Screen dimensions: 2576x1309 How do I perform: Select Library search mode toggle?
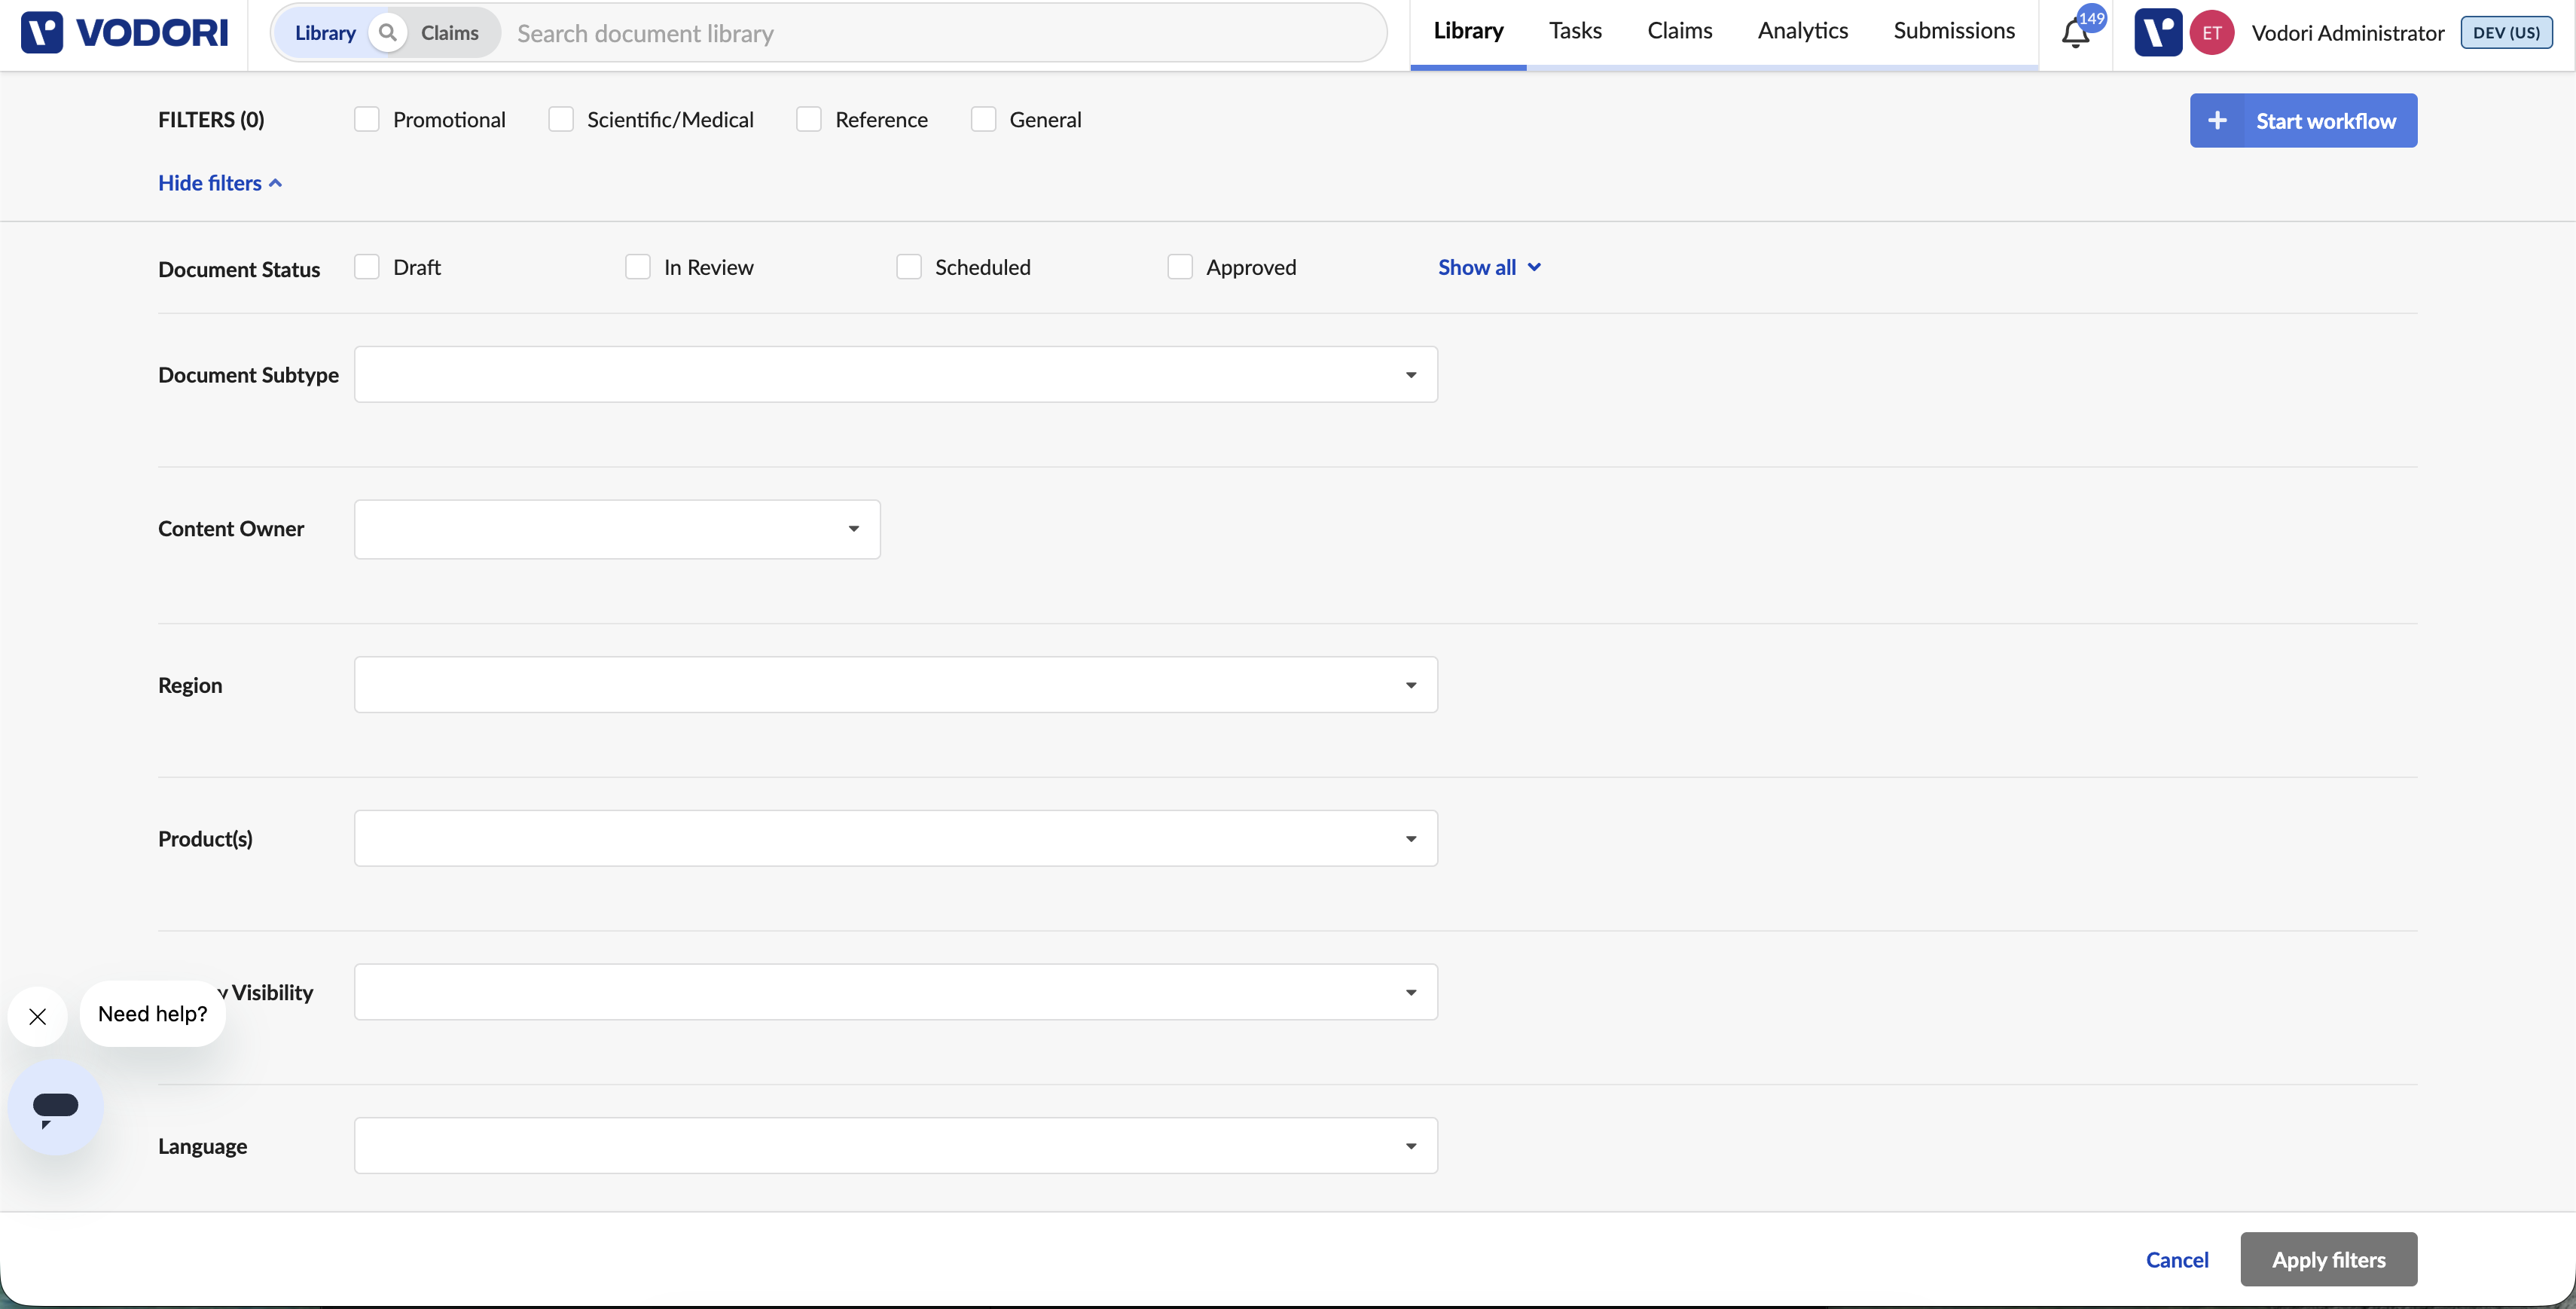(325, 33)
